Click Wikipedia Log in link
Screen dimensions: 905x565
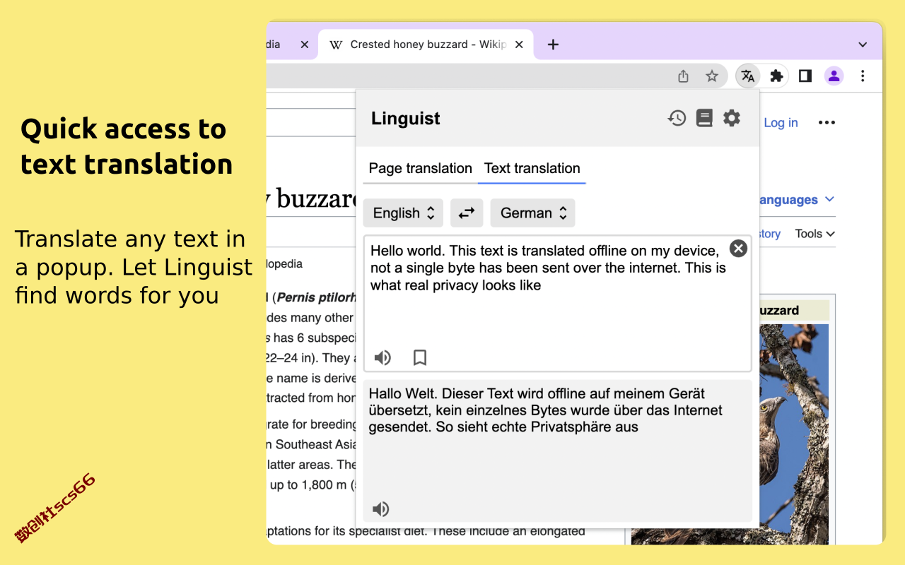click(x=781, y=123)
